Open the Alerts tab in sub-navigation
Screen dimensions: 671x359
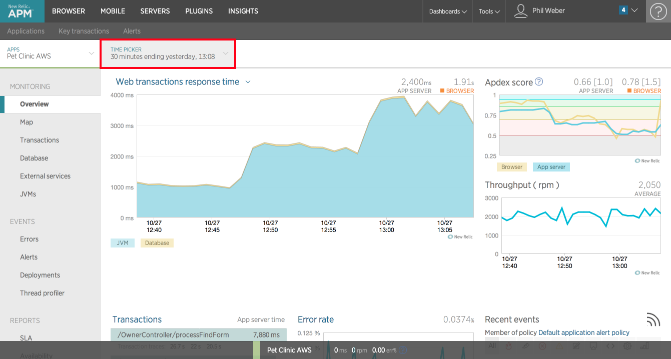point(132,31)
